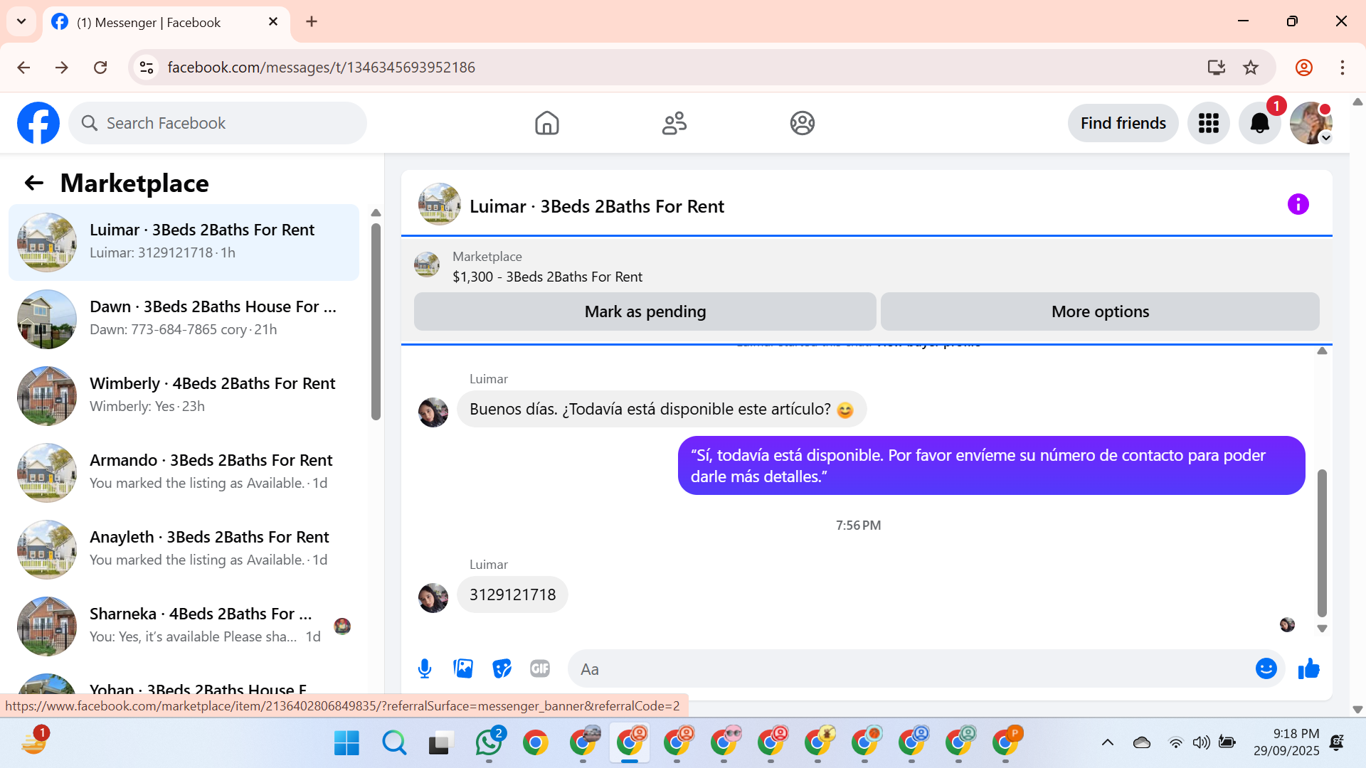Show hidden system tray icons

click(1107, 743)
